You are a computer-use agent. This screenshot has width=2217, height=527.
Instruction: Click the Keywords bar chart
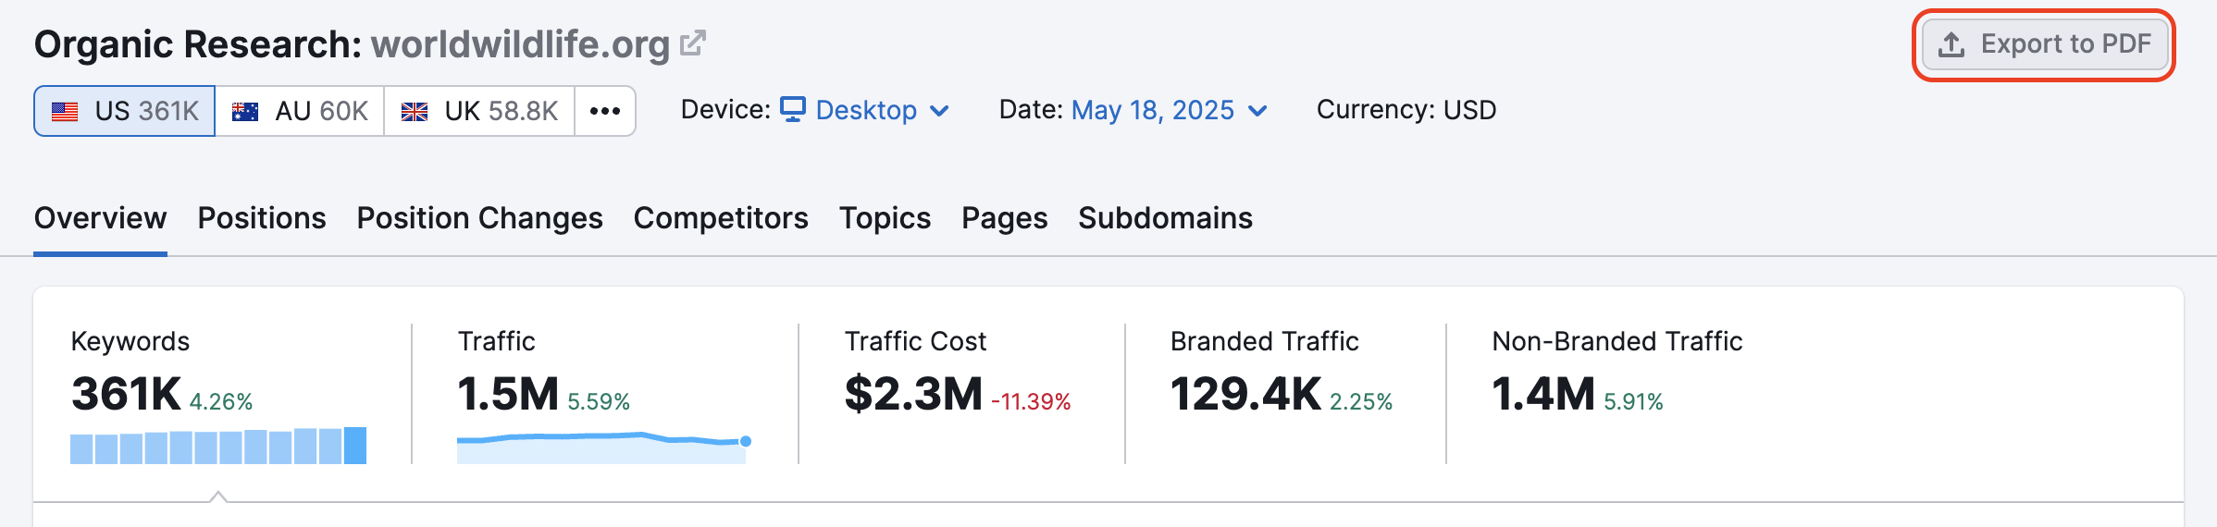(218, 447)
